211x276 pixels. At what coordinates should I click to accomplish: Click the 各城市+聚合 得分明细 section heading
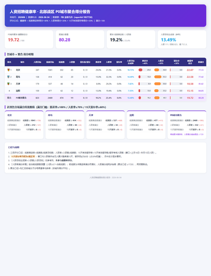coord(20,54)
